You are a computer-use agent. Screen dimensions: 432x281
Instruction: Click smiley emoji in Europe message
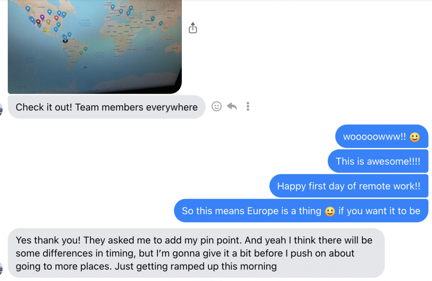330,211
